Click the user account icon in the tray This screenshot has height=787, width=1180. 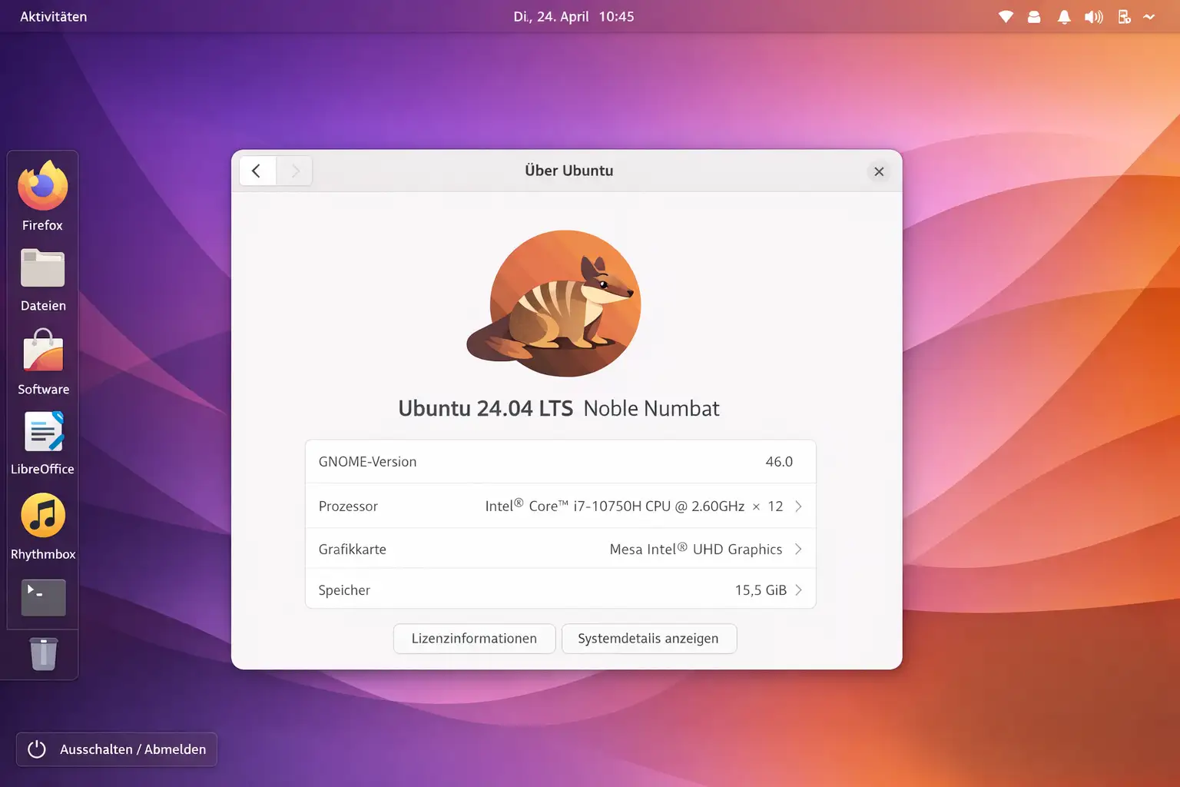coord(1034,16)
